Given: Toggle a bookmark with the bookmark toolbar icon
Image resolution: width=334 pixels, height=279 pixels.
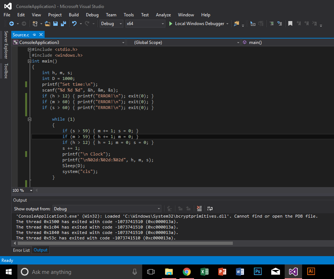Looking at the screenshot, I should [290, 23].
